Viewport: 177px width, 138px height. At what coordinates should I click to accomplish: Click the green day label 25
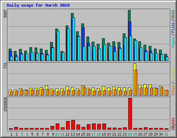click(135, 134)
